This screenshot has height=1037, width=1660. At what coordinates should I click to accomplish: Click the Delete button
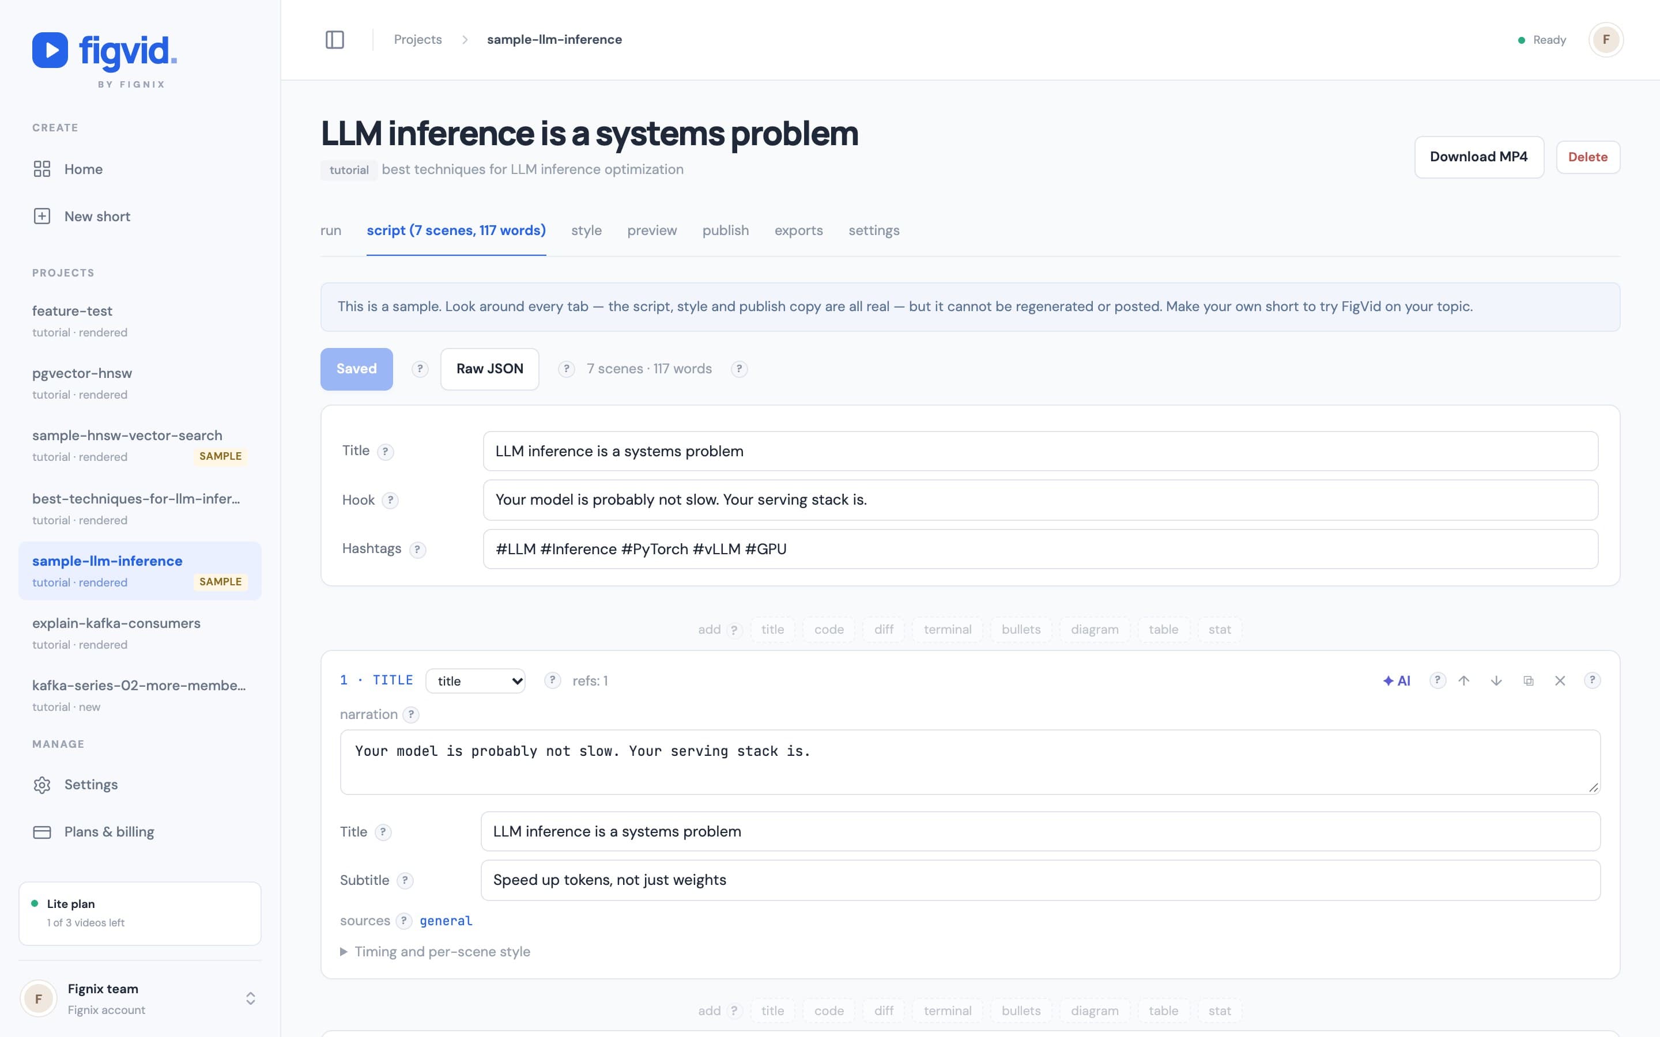(1587, 157)
